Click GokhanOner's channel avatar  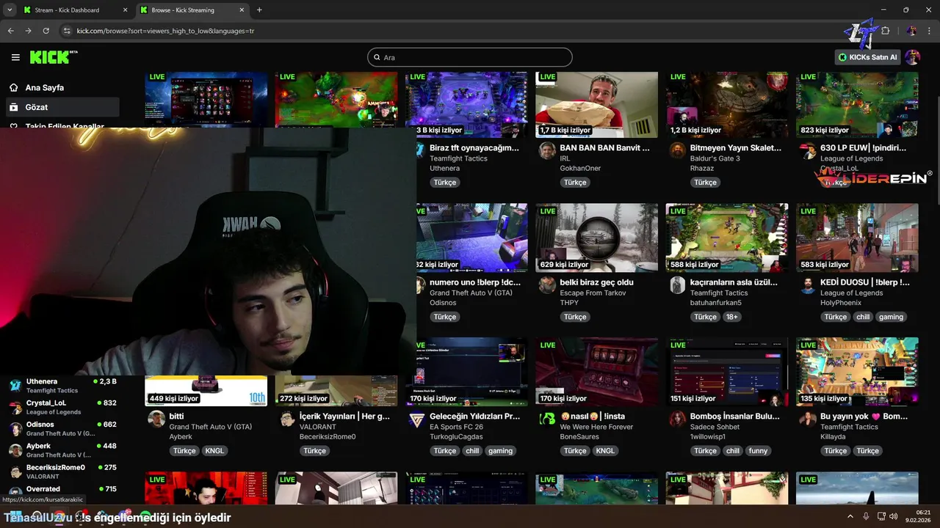pyautogui.click(x=546, y=151)
